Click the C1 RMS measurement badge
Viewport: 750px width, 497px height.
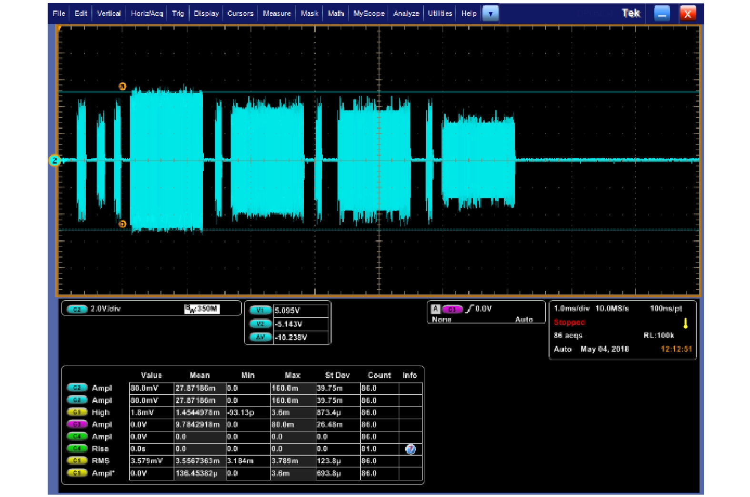point(77,461)
